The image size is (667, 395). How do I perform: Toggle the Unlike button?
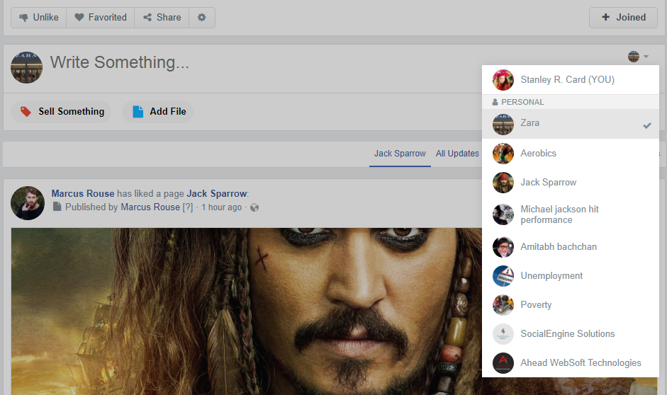tap(39, 18)
